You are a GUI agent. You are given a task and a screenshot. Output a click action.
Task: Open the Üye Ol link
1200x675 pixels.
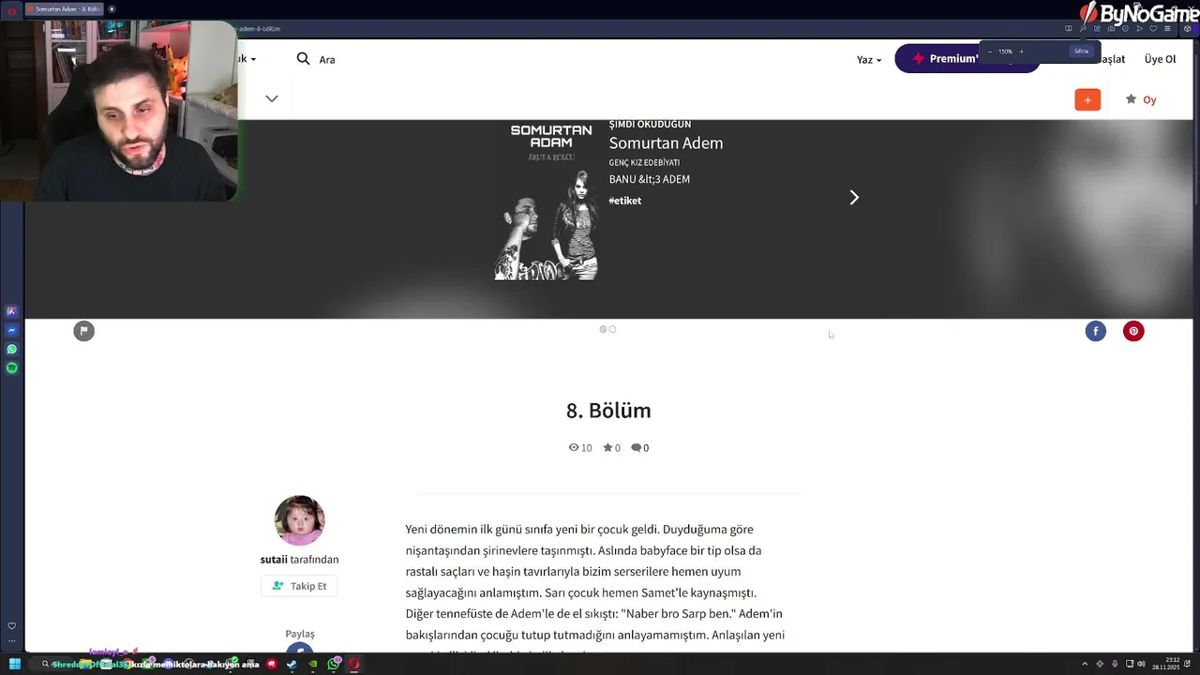tap(1160, 59)
